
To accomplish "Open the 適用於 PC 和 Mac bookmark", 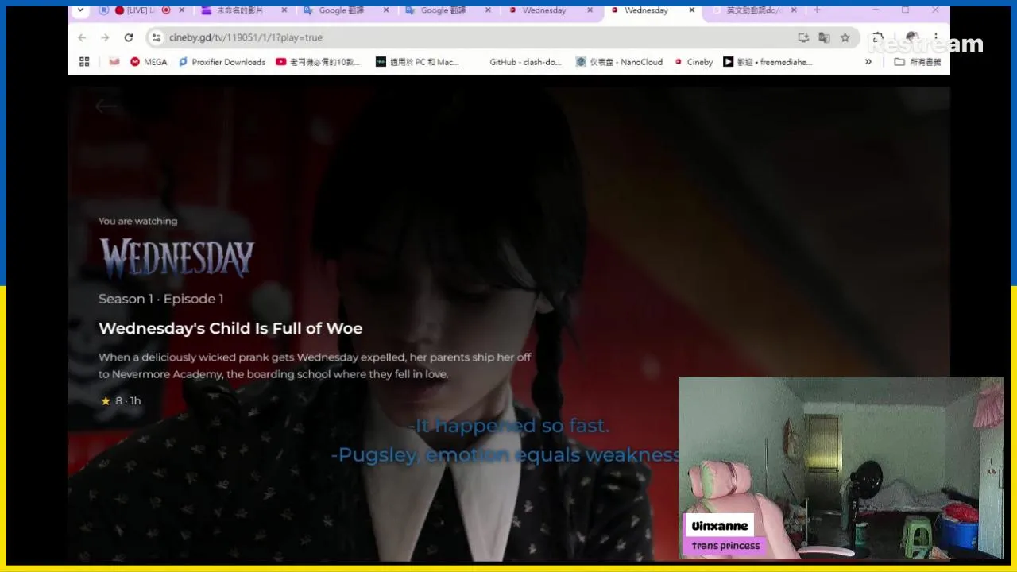I will [x=417, y=62].
